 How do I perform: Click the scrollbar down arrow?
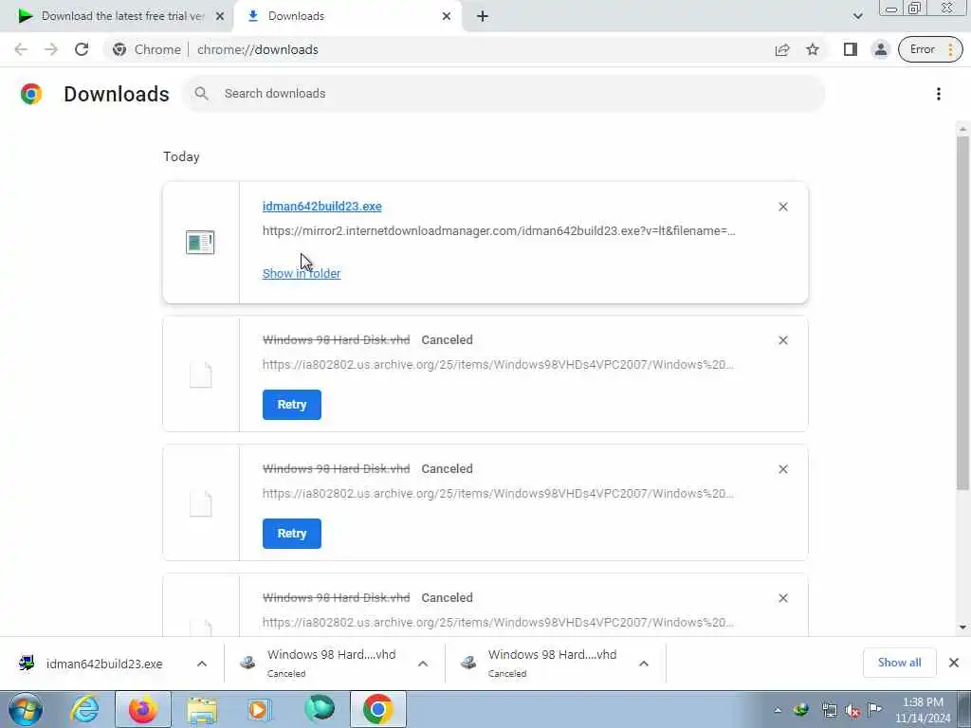(962, 628)
